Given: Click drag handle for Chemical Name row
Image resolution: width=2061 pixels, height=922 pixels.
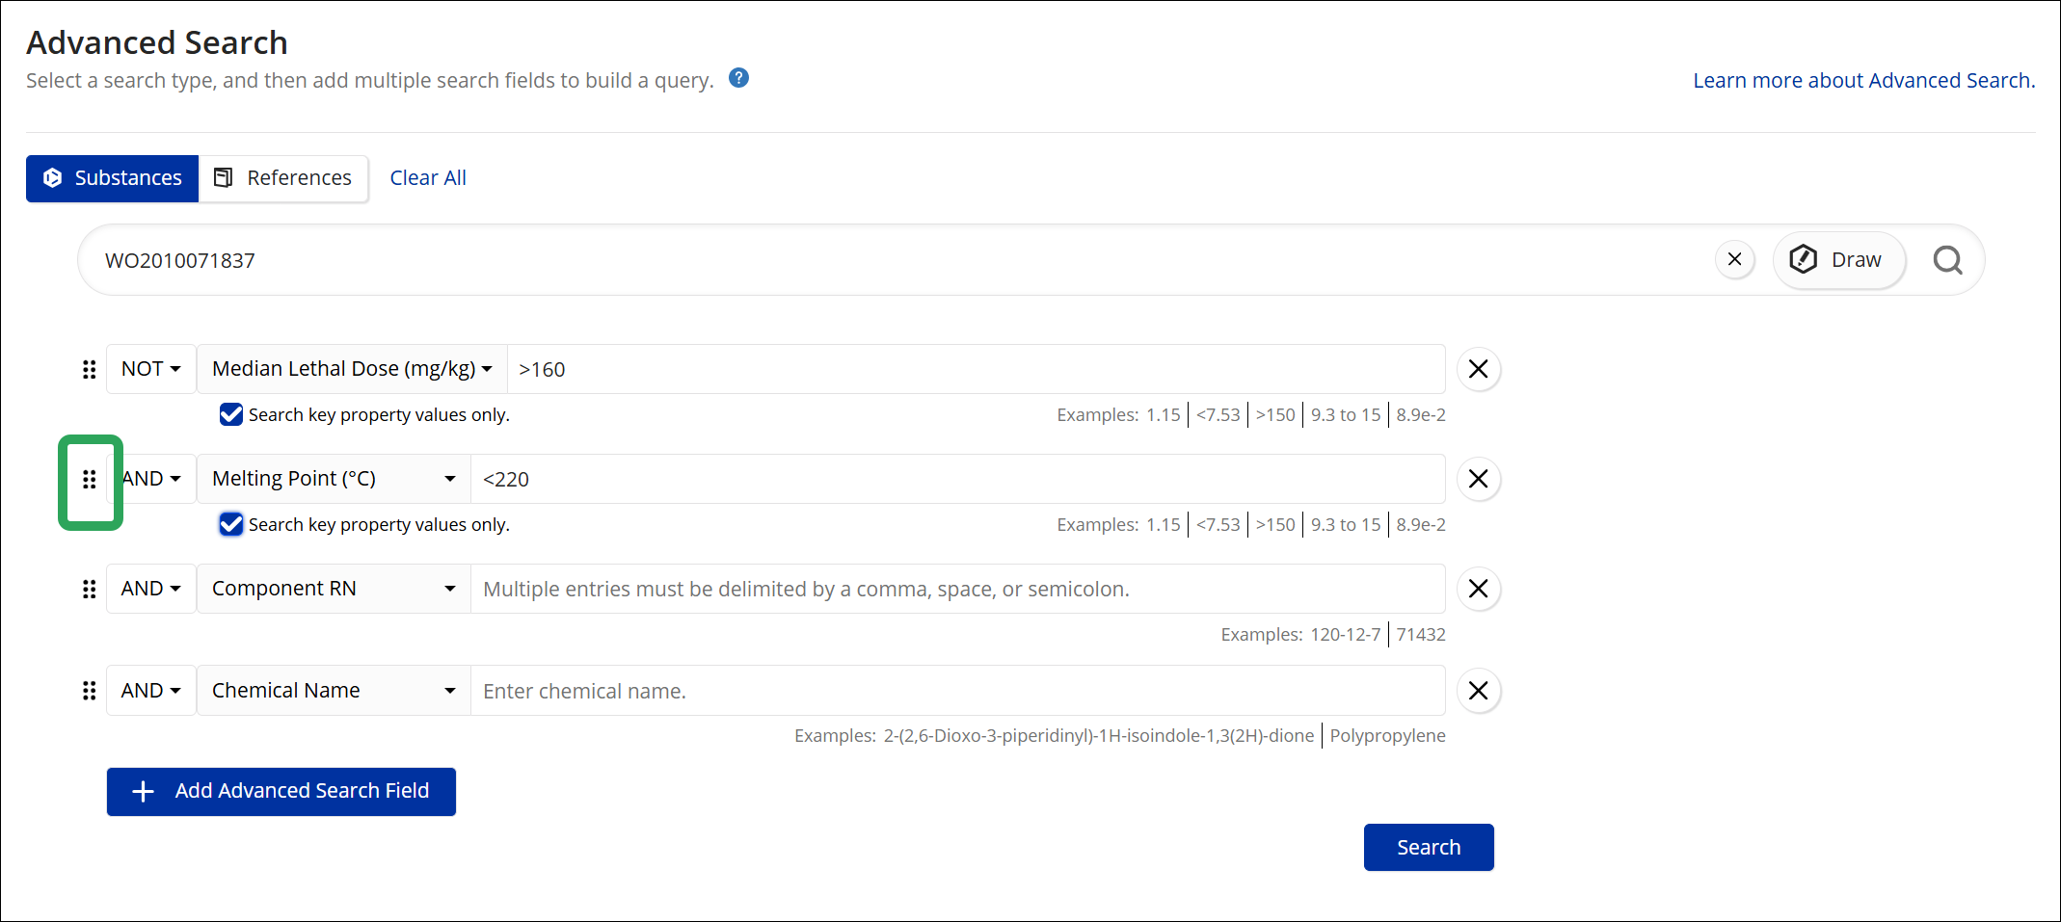Looking at the screenshot, I should tap(90, 691).
